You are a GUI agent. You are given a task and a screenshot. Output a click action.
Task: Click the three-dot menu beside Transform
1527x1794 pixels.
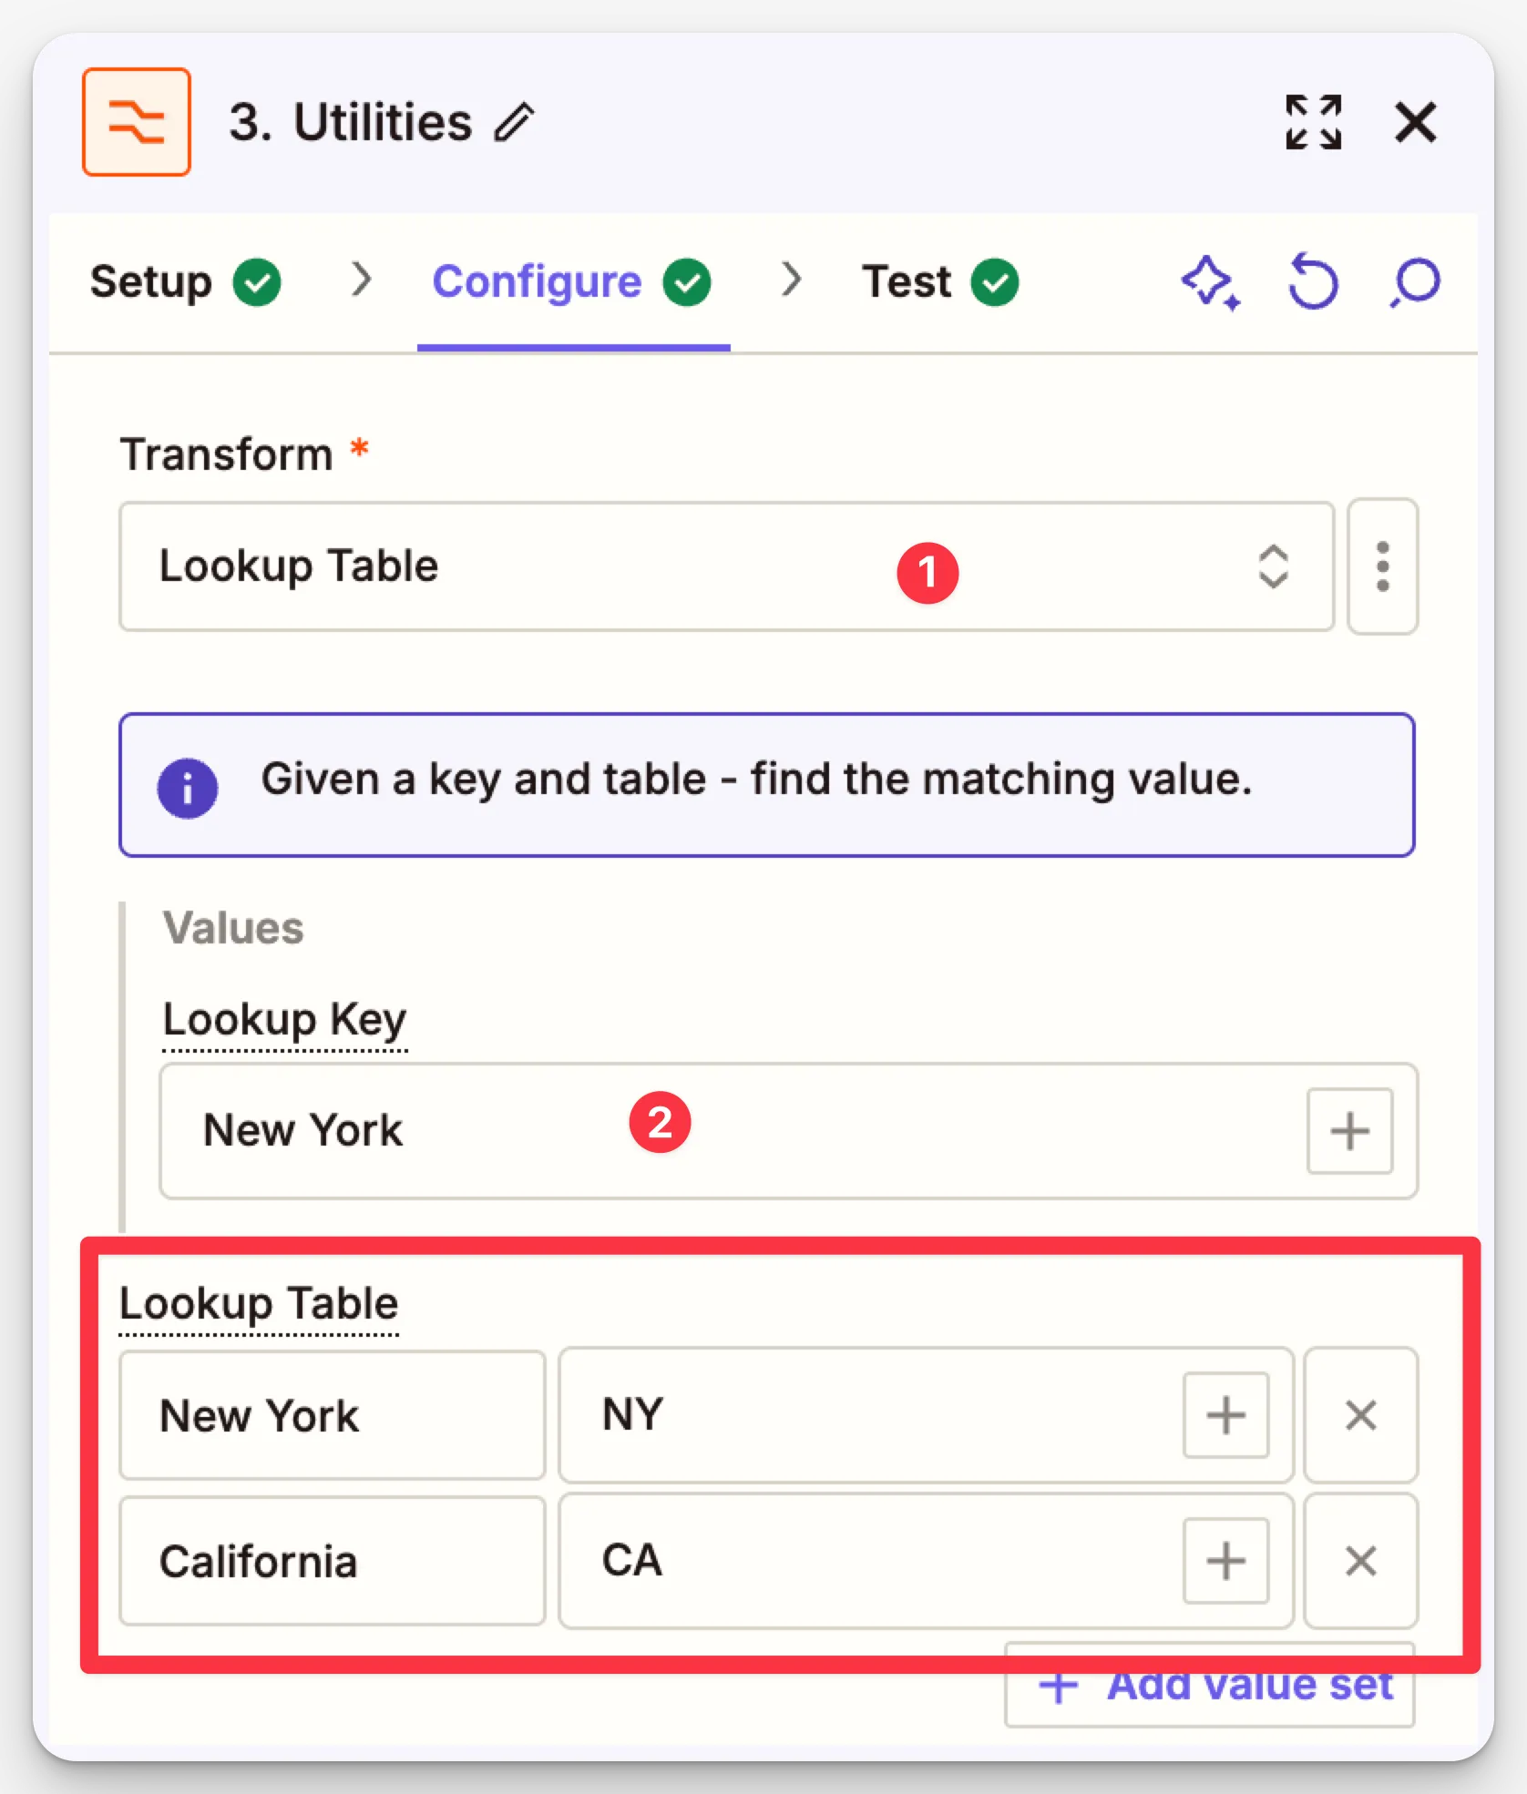coord(1382,566)
